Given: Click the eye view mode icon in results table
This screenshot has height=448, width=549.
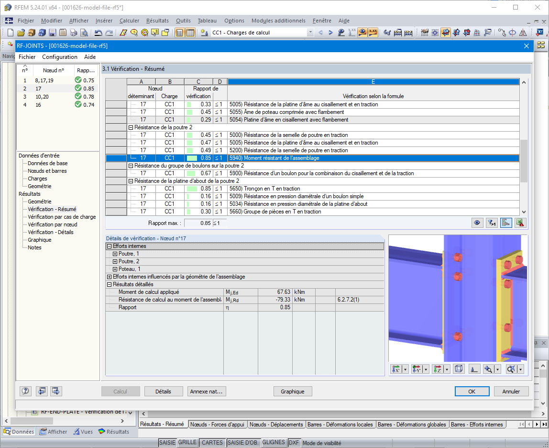Looking at the screenshot, I should point(477,223).
